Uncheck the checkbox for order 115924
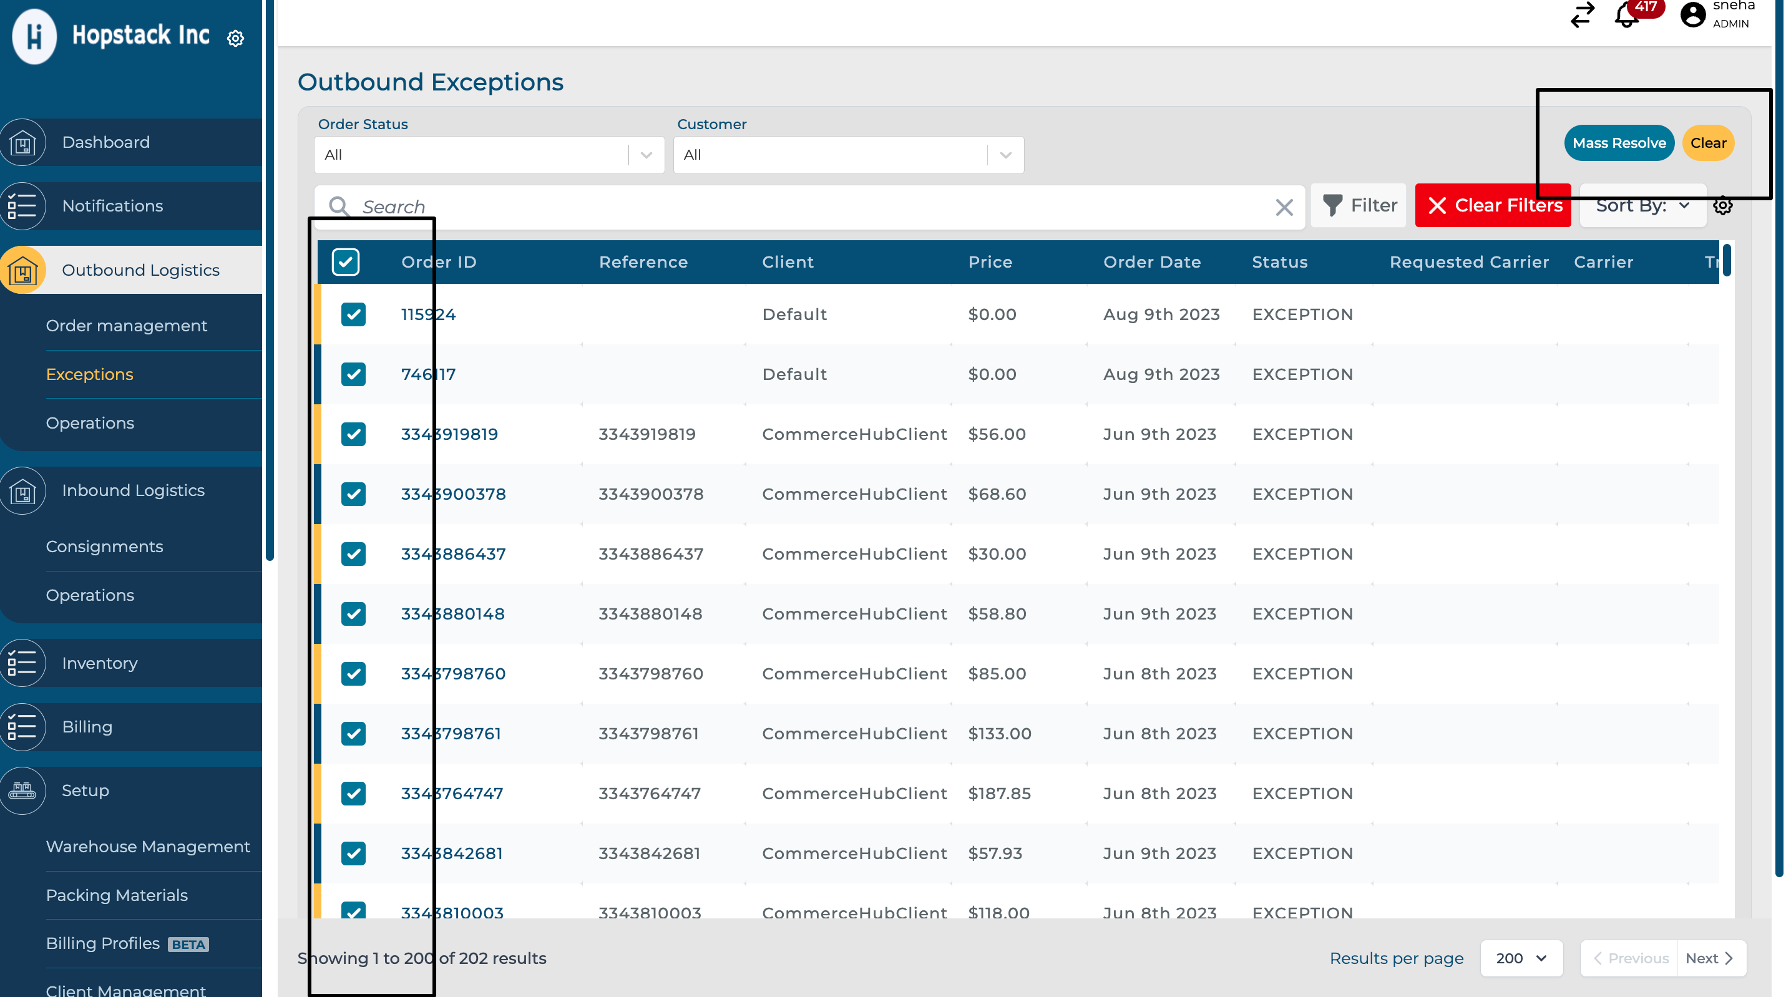 pyautogui.click(x=353, y=315)
